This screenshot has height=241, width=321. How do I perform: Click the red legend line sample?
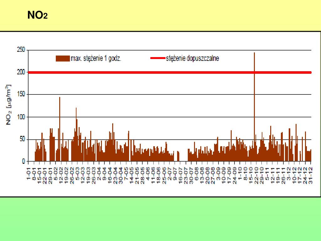pos(158,58)
